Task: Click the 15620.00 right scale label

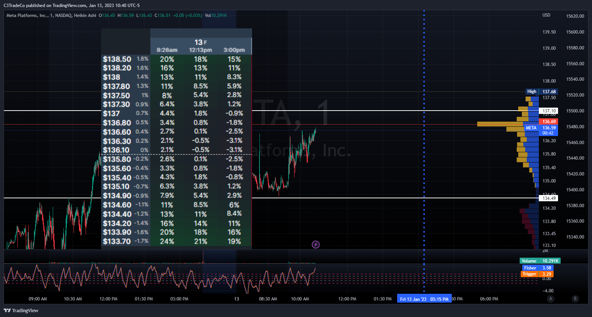Action: click(x=575, y=16)
